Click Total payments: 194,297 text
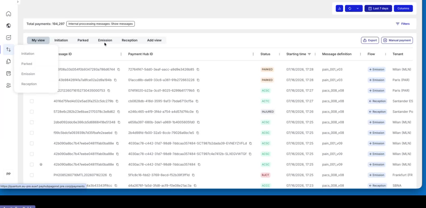The image size is (426, 208). [x=45, y=24]
